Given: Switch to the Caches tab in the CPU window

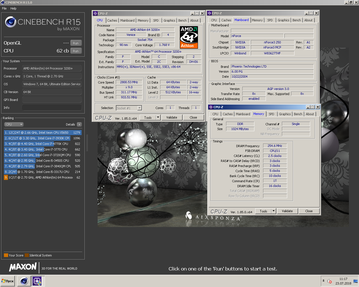Looking at the screenshot, I should click(x=112, y=20).
